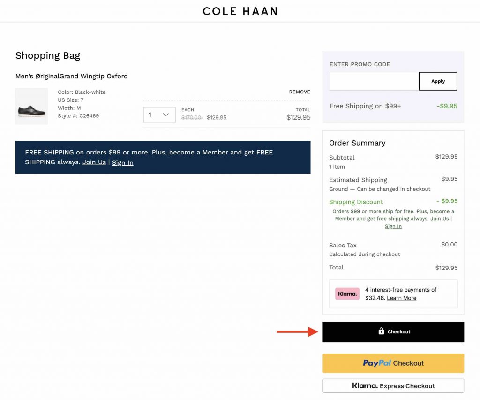Open the quantity dropdown showing 1
Screen dimensions: 480x400
click(159, 115)
